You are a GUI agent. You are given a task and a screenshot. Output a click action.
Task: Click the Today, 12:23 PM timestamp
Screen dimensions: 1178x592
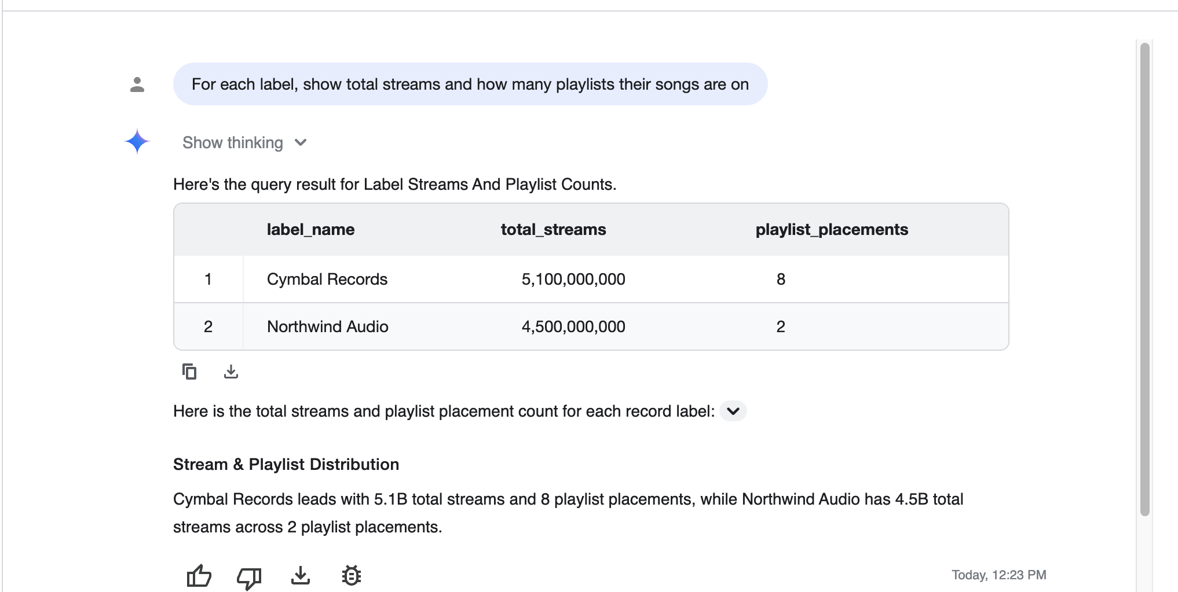(999, 575)
